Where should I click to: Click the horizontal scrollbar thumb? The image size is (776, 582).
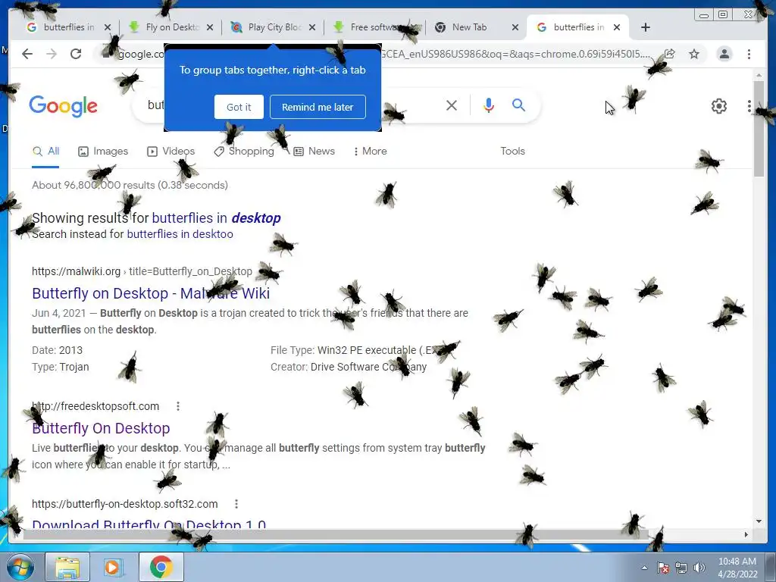click(336, 534)
